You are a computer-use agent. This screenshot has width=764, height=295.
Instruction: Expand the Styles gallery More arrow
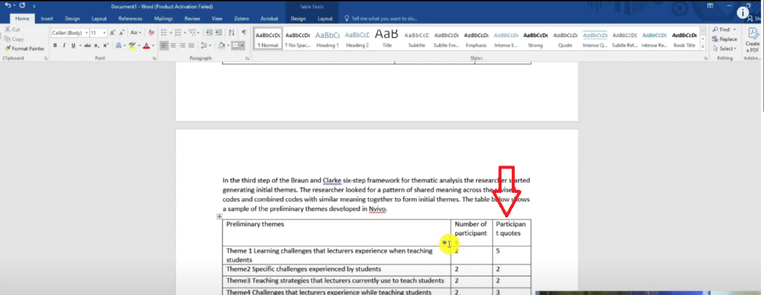[x=703, y=47]
